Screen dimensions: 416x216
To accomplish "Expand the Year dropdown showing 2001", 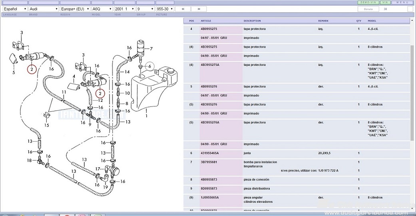I will (124, 9).
